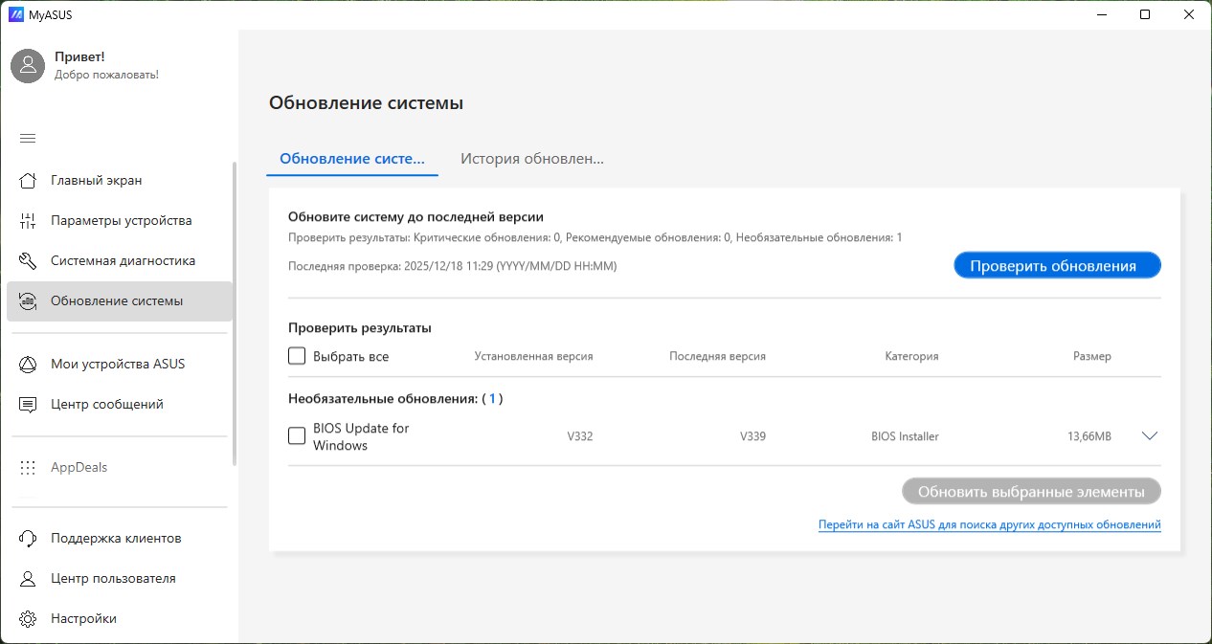Minimize the MyASUS window
The image size is (1212, 644).
click(1100, 14)
